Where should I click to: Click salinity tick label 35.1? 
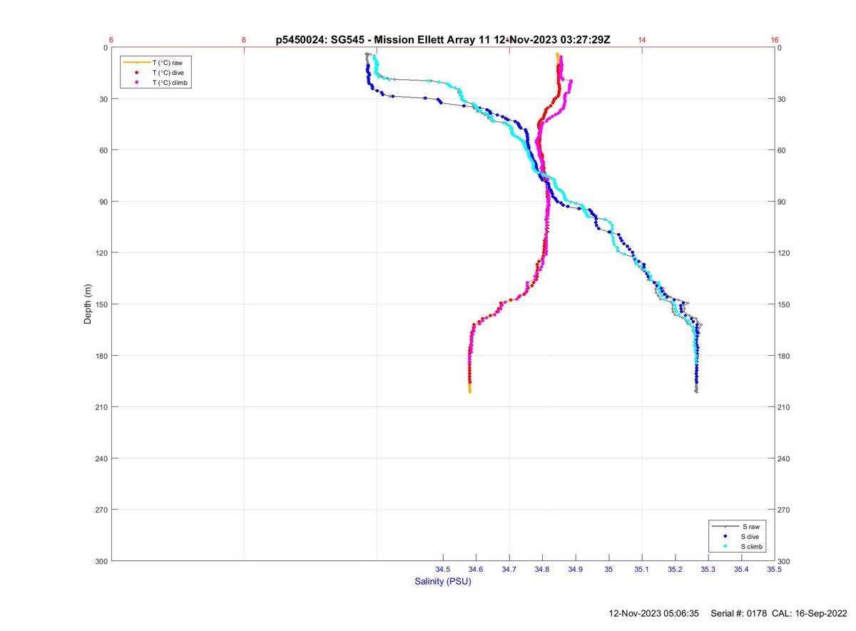click(x=642, y=569)
